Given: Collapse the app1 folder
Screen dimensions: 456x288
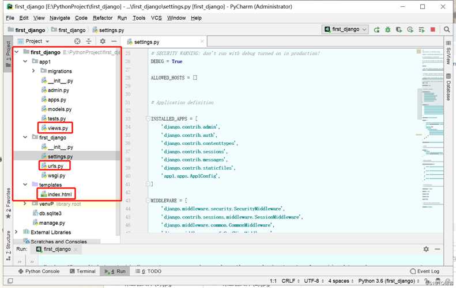Looking at the screenshot, I should tap(25, 62).
